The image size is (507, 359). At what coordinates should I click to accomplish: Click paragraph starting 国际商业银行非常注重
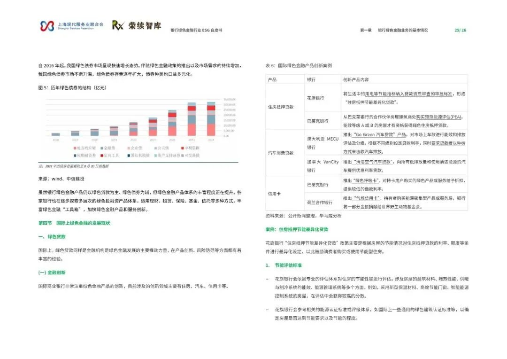click(x=133, y=286)
